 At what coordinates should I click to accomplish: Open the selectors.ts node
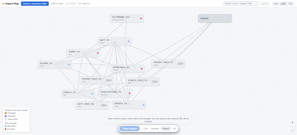coord(127,69)
